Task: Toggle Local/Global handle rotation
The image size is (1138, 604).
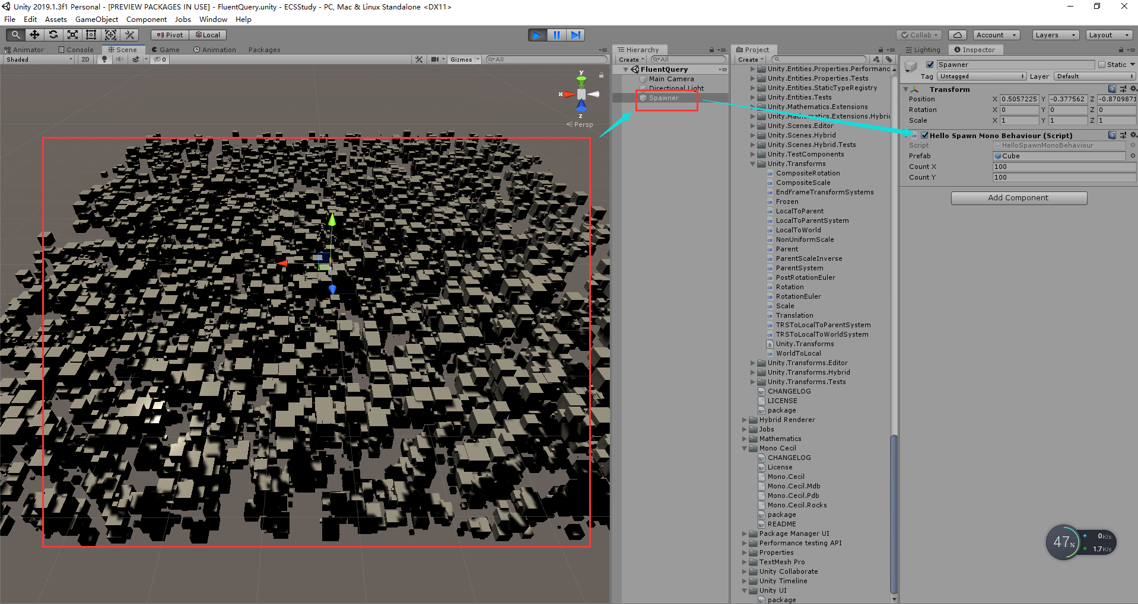Action: pos(208,35)
